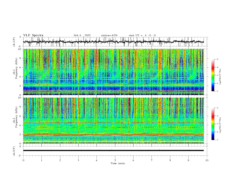Image resolution: width=233 pixels, height=180 pixels.
Task: Click the 'ch.1(V)' waveform axis label
Action: [x=14, y=42]
